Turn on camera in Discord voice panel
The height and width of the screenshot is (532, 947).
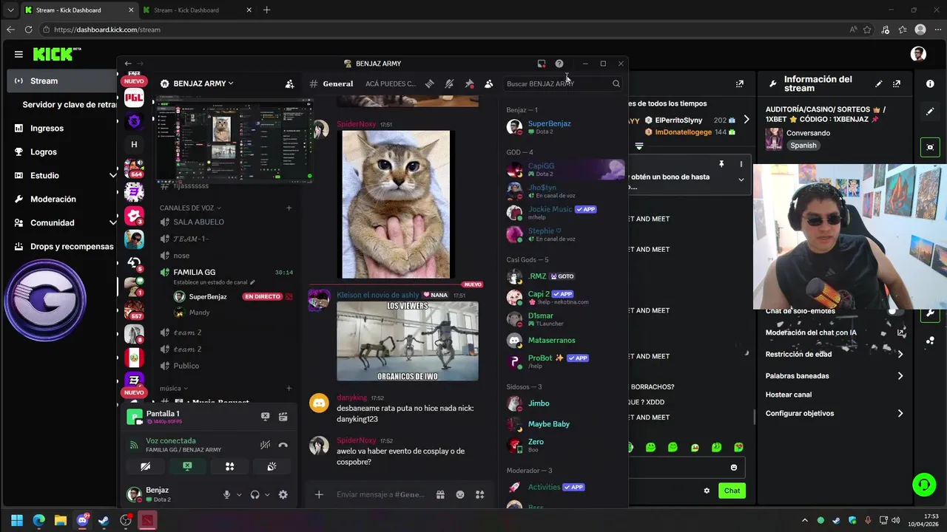[x=146, y=466]
